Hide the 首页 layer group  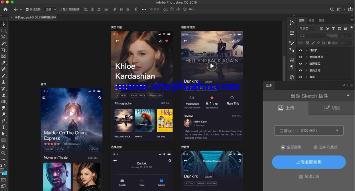[x=300, y=77]
